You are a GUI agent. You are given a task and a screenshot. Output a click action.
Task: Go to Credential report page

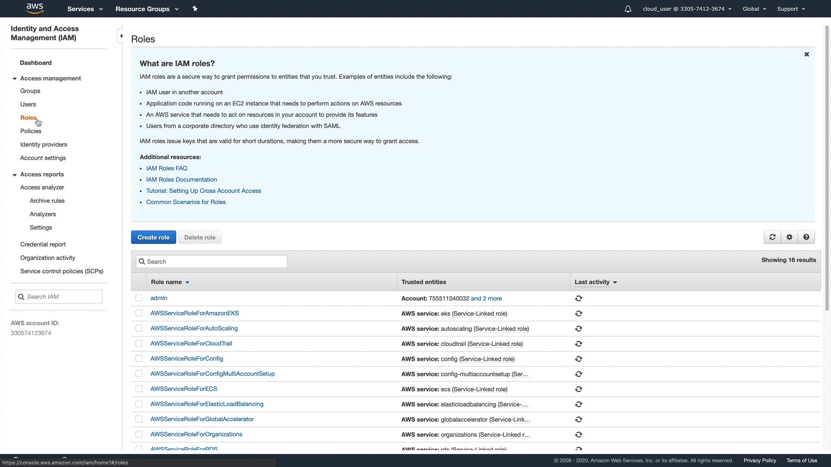click(x=43, y=244)
